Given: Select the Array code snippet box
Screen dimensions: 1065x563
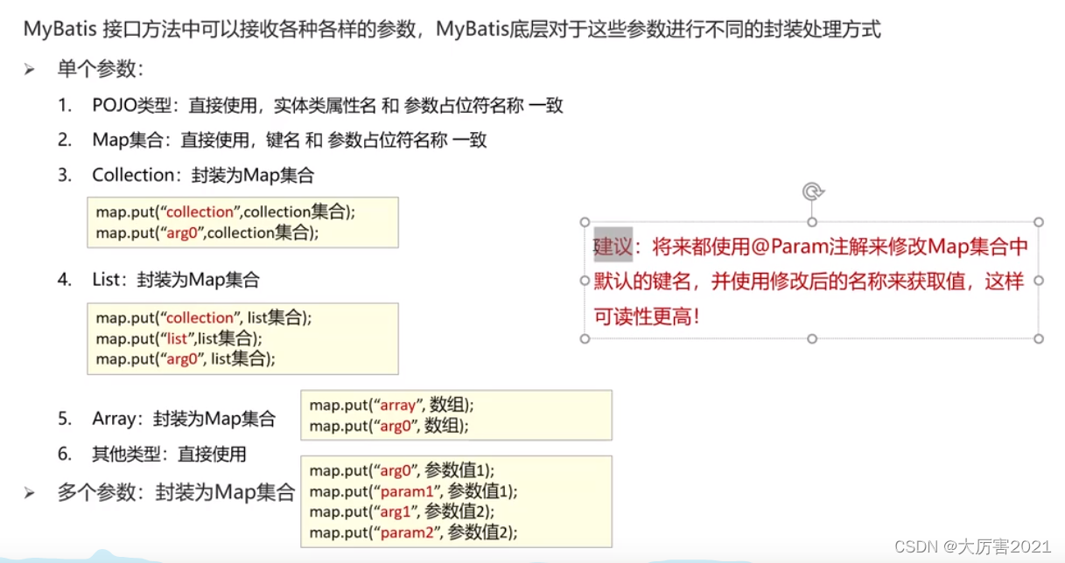Looking at the screenshot, I should (x=456, y=415).
